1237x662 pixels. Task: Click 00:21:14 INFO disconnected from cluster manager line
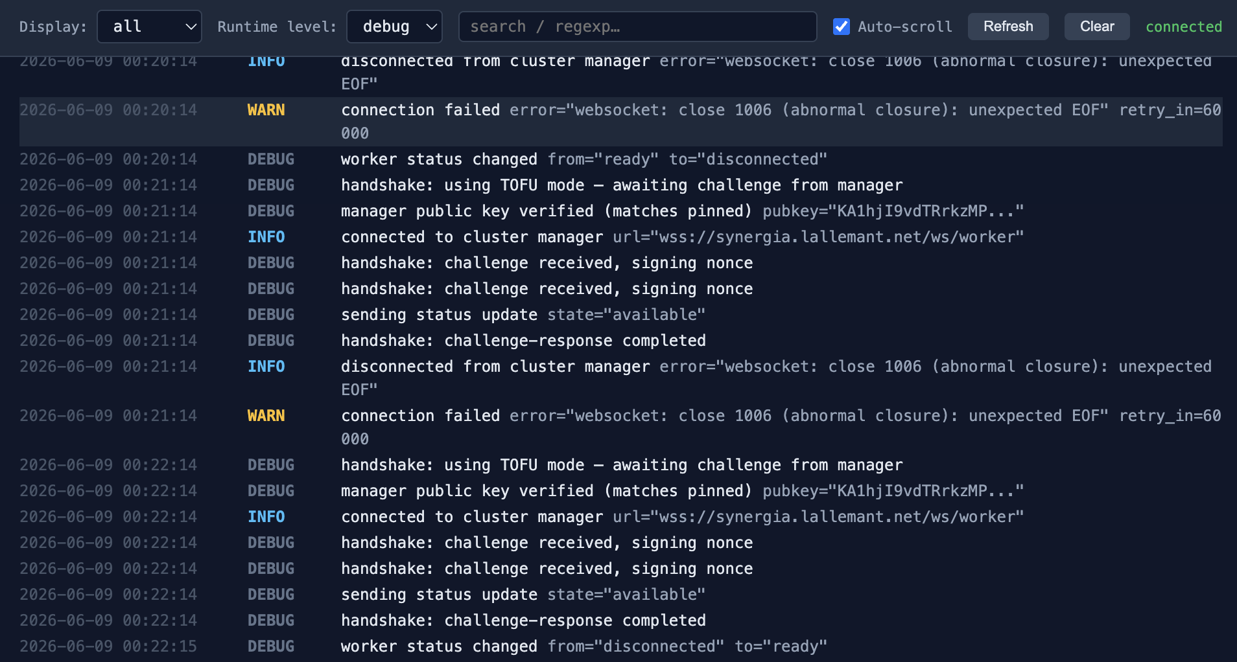[x=620, y=378]
